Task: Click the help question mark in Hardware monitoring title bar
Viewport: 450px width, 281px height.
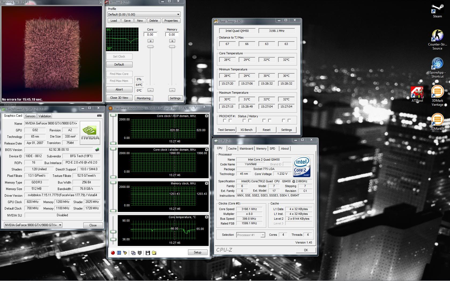Action: tap(195, 107)
